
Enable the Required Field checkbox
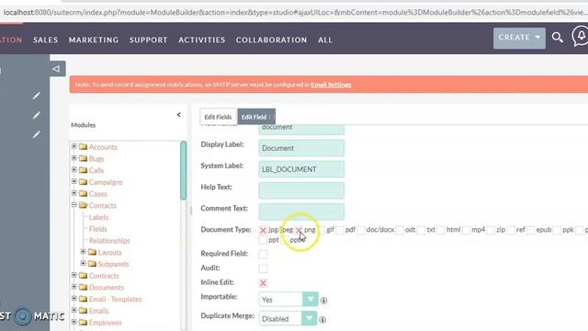(x=263, y=255)
